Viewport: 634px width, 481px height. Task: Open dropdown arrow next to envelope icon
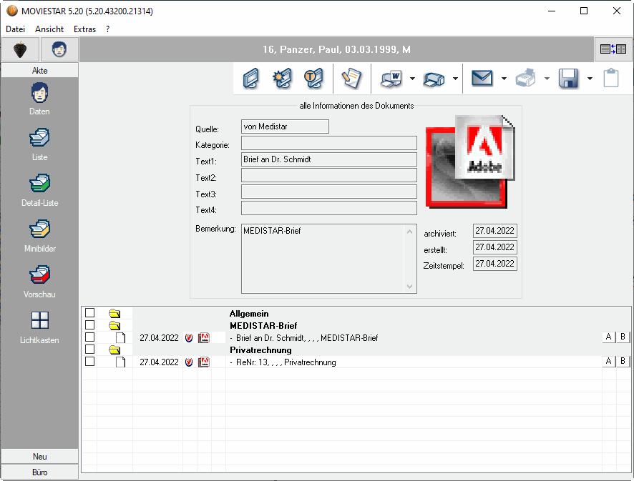pos(504,79)
